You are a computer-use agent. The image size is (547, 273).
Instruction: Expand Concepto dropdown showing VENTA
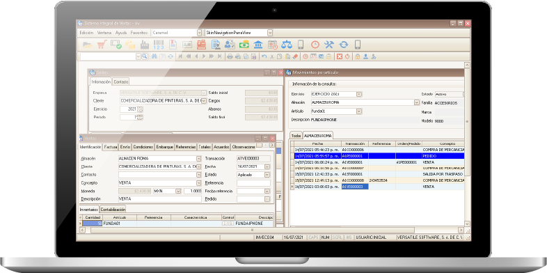tap(198, 183)
